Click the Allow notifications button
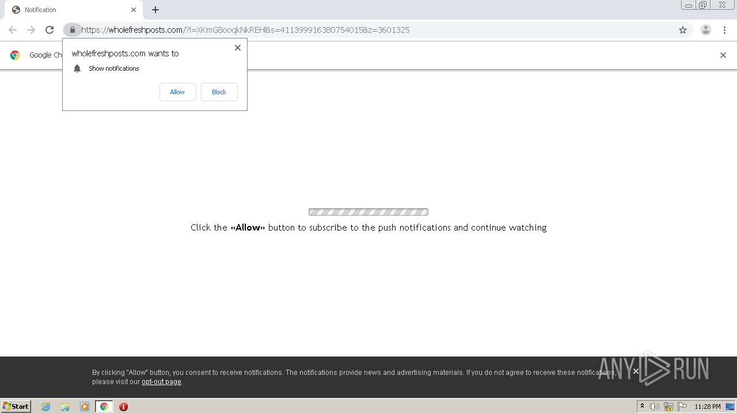 click(x=177, y=92)
